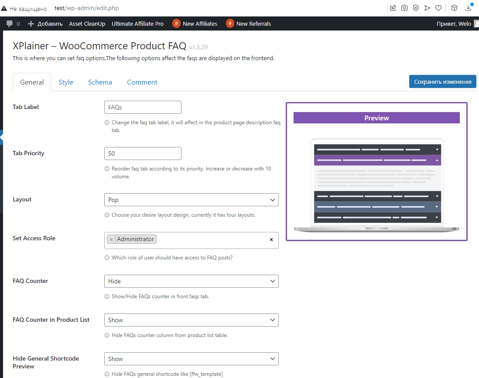The height and width of the screenshot is (378, 479).
Task: Click the not-secure warning triangle icon
Action: click(3, 8)
